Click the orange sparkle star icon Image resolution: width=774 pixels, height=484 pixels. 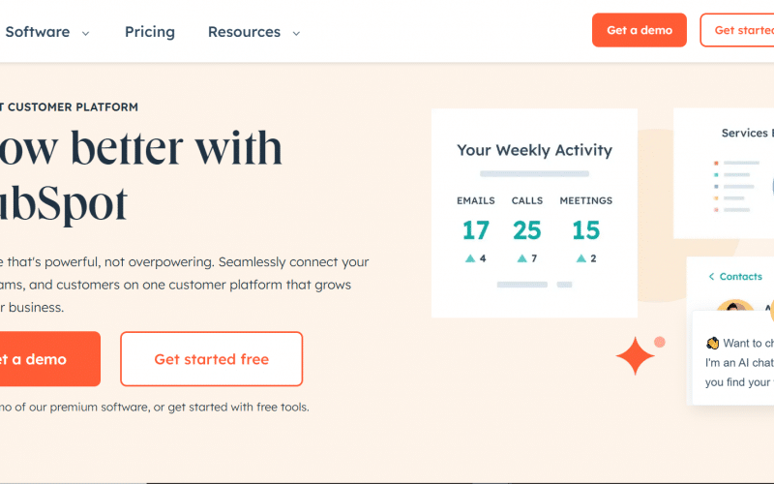click(x=636, y=356)
